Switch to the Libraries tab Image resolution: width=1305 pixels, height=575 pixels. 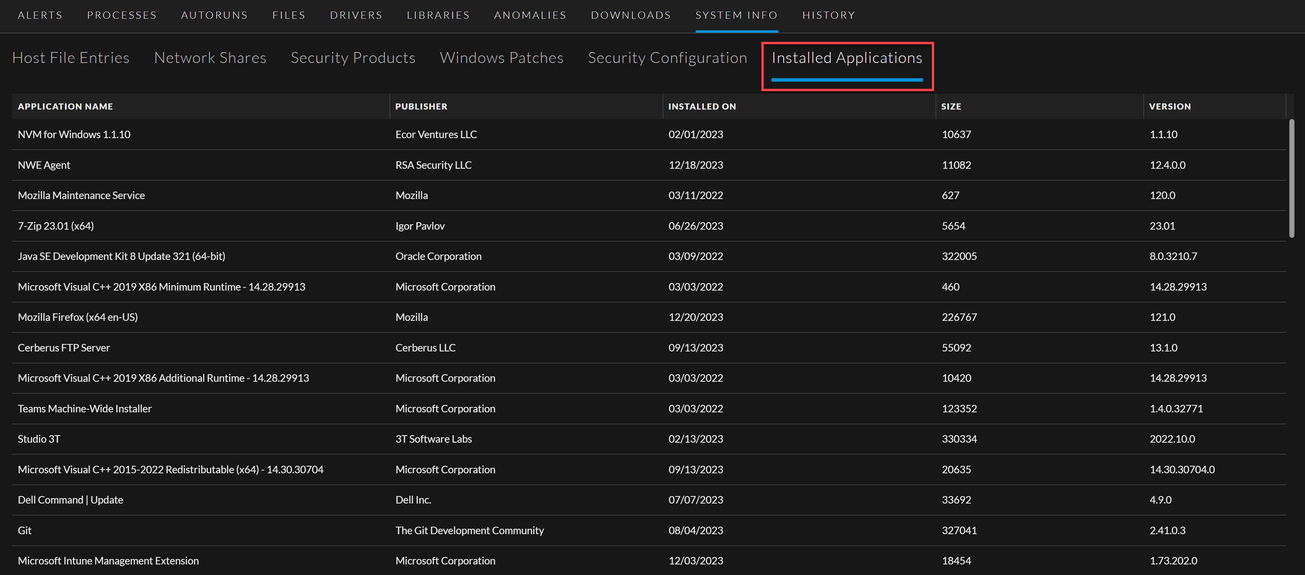click(438, 15)
